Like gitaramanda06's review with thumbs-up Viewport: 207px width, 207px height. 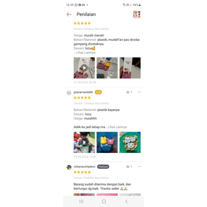click(128, 92)
